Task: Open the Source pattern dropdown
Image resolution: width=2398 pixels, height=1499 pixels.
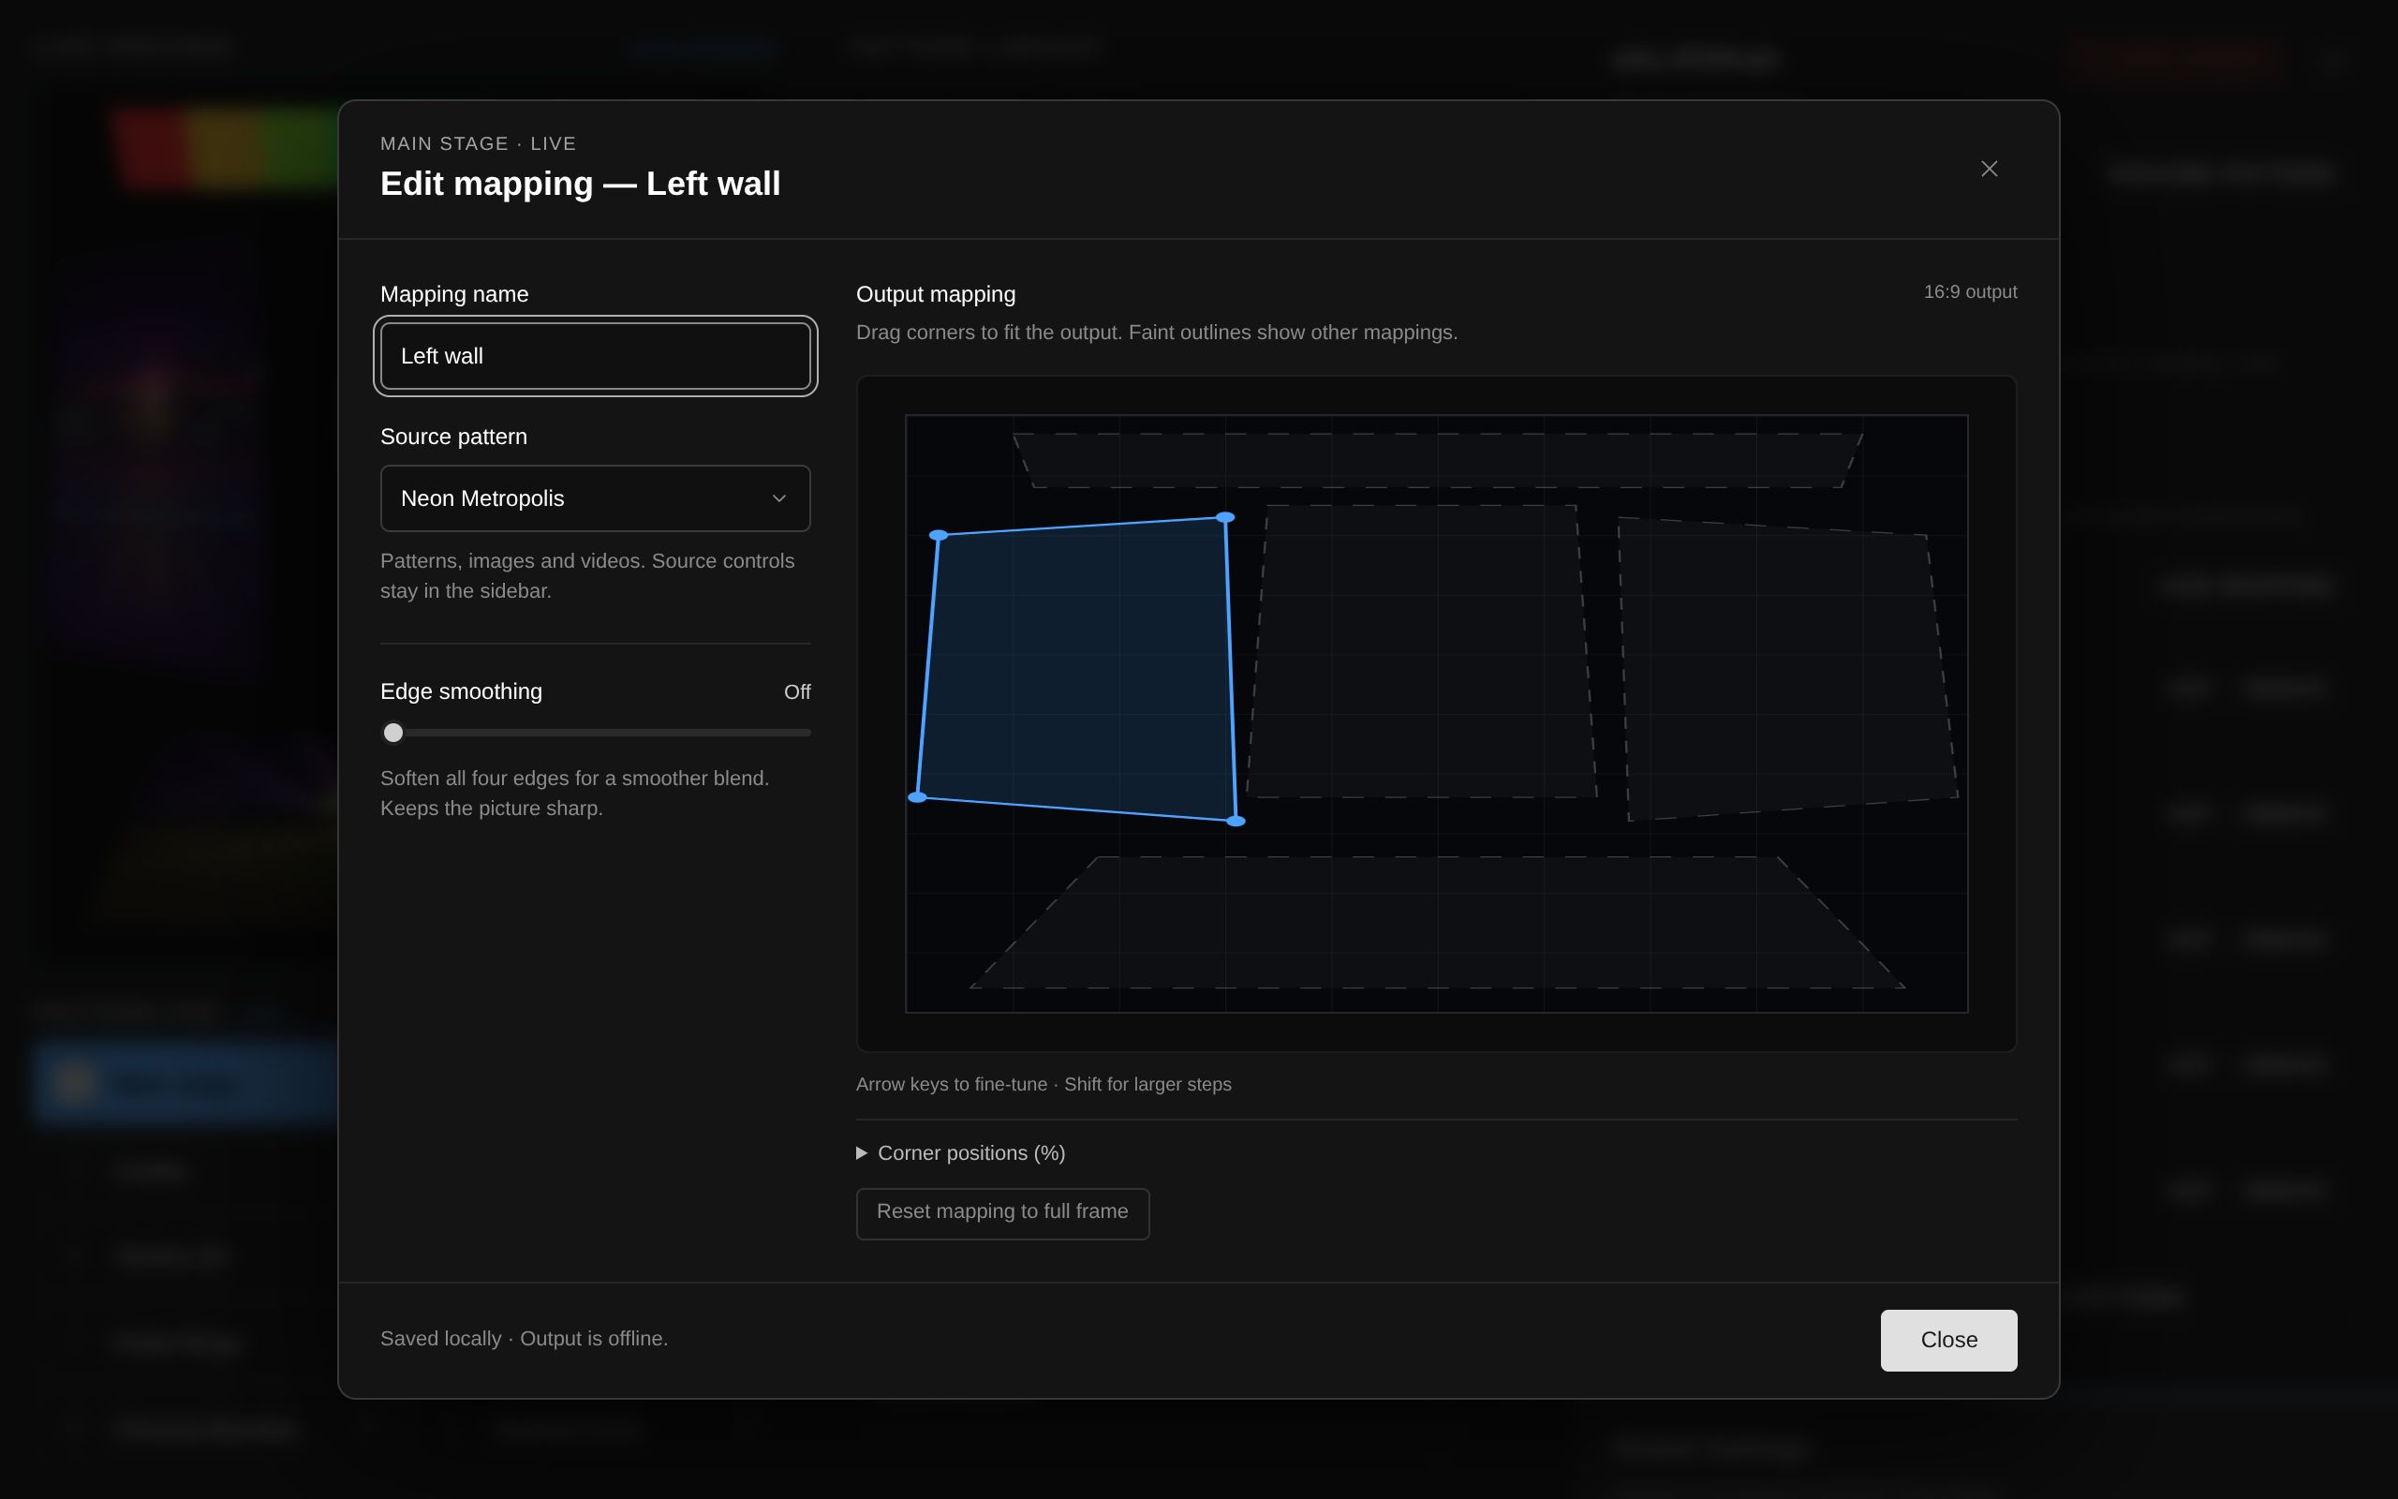Action: pos(596,498)
